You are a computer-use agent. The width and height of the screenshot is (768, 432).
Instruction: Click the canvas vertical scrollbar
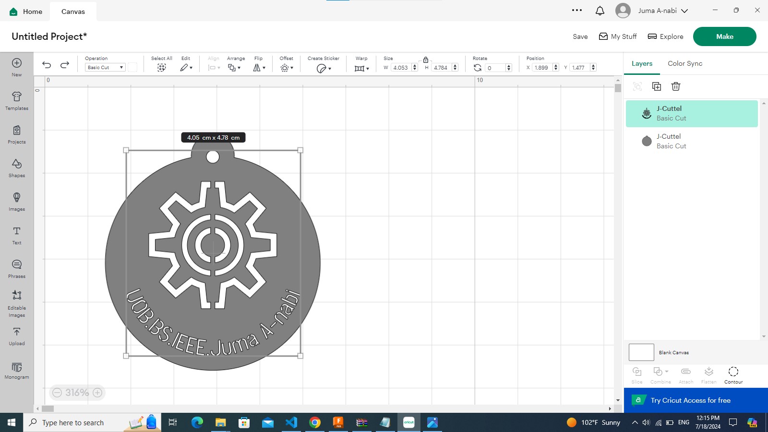click(x=618, y=88)
